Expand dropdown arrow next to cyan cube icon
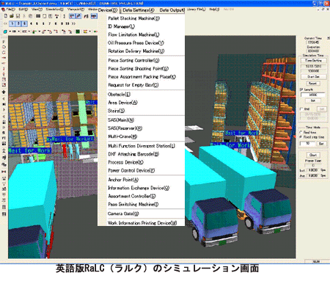Screen dimensions: 330x281 [10, 32]
